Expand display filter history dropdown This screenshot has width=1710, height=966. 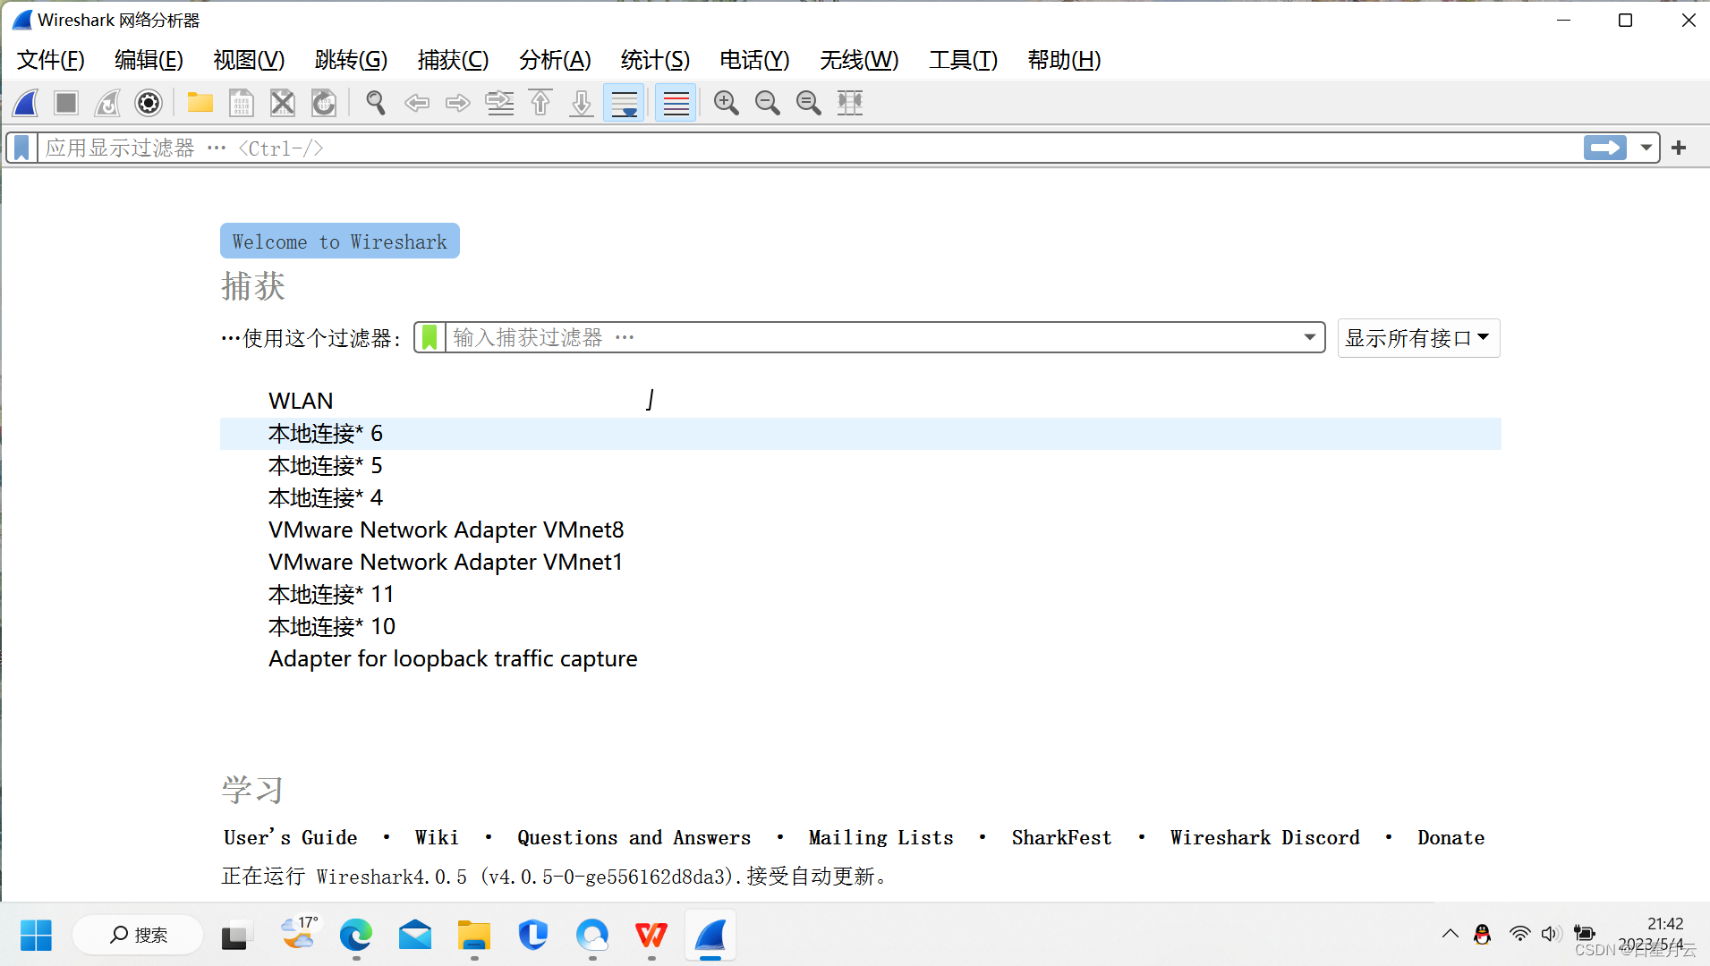point(1646,148)
